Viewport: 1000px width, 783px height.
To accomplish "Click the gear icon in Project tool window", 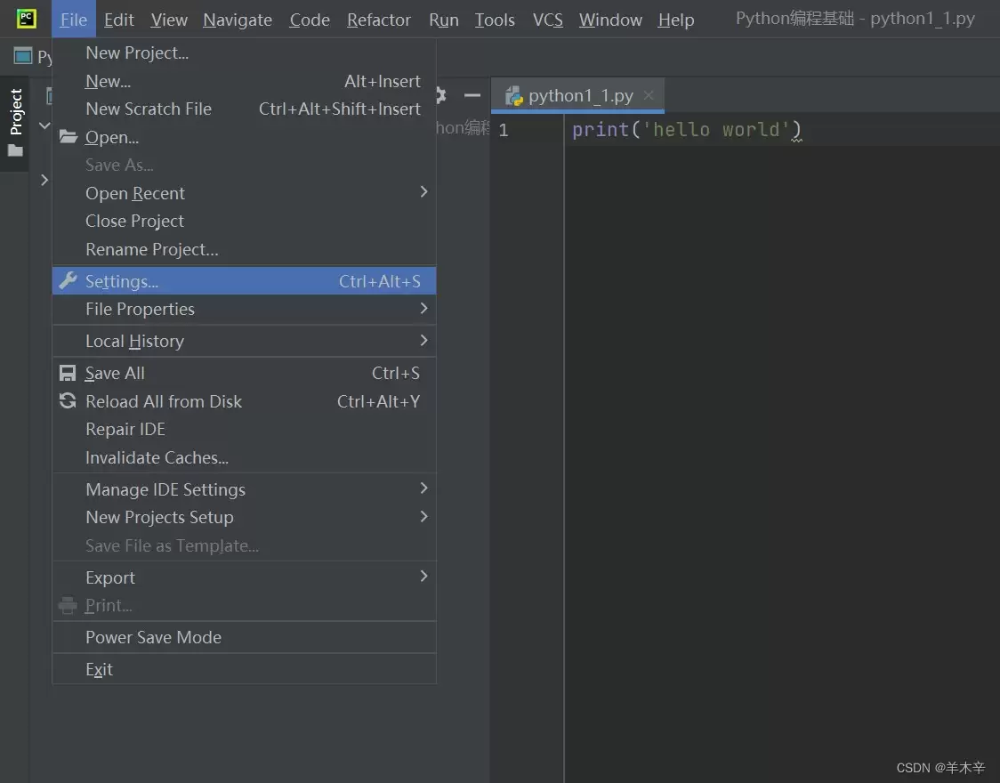I will pyautogui.click(x=440, y=95).
